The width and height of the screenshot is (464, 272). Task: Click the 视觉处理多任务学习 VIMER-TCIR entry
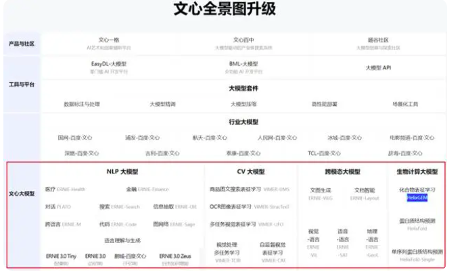point(227,252)
